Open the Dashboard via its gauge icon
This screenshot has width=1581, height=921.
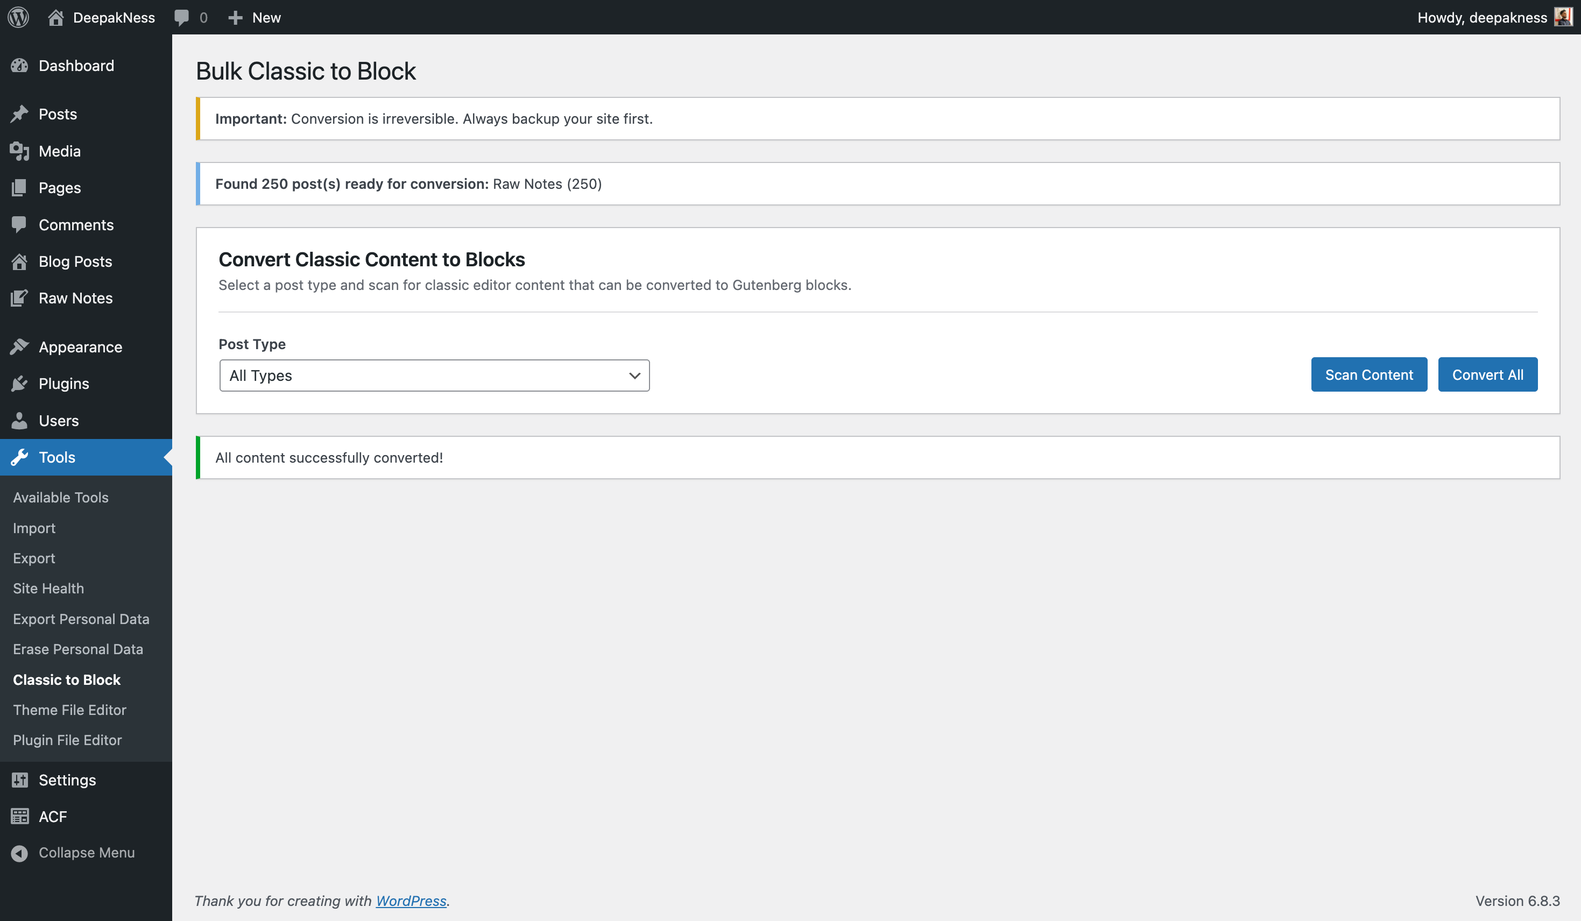click(x=19, y=65)
